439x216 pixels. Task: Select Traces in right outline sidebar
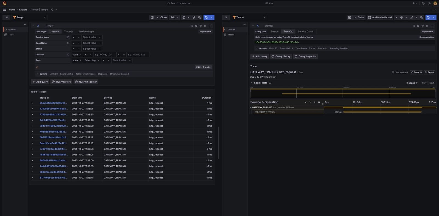coord(231,35)
